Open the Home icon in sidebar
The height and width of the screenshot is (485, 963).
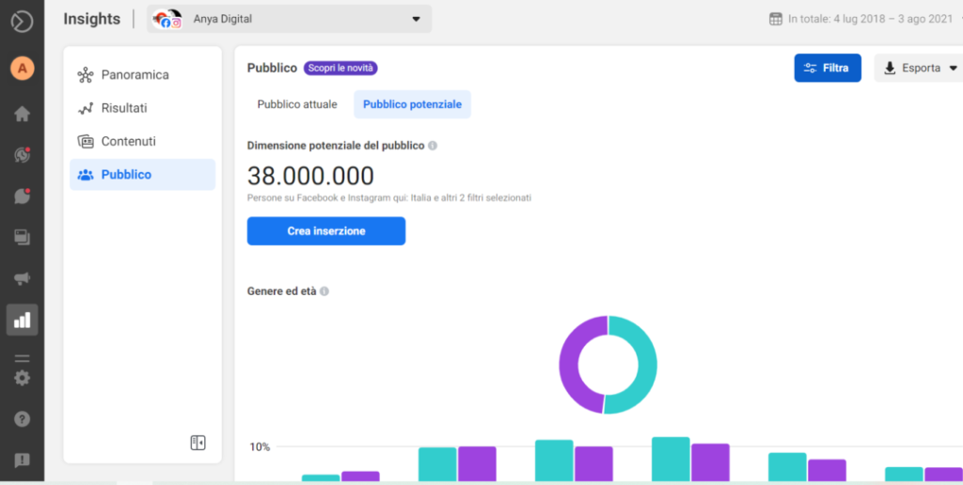click(x=23, y=114)
